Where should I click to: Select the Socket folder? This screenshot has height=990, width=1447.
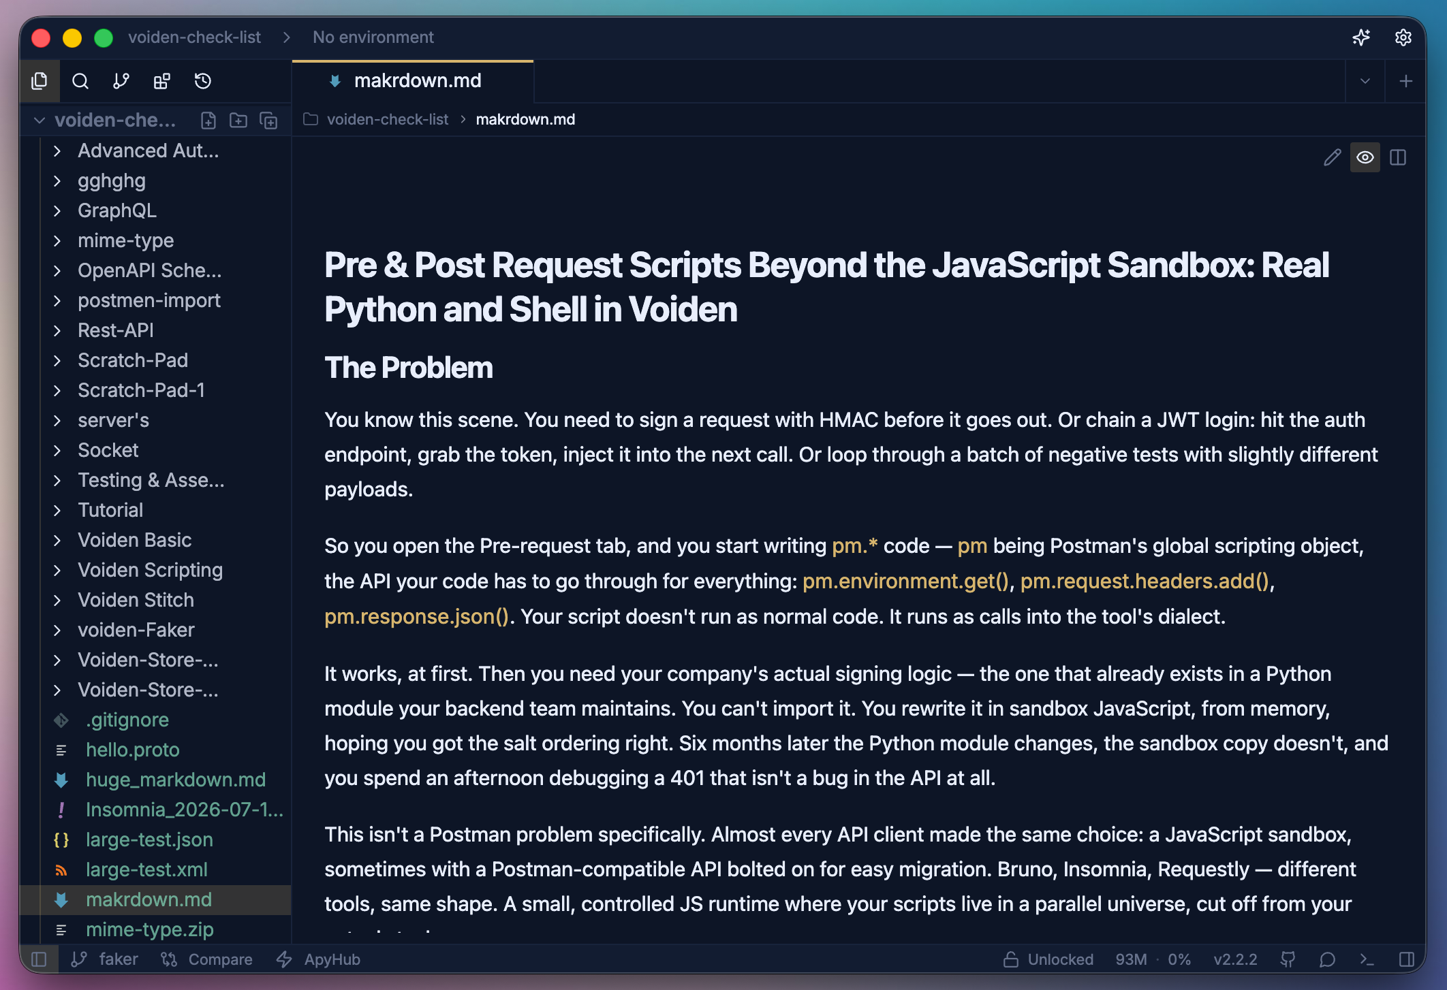click(155, 450)
